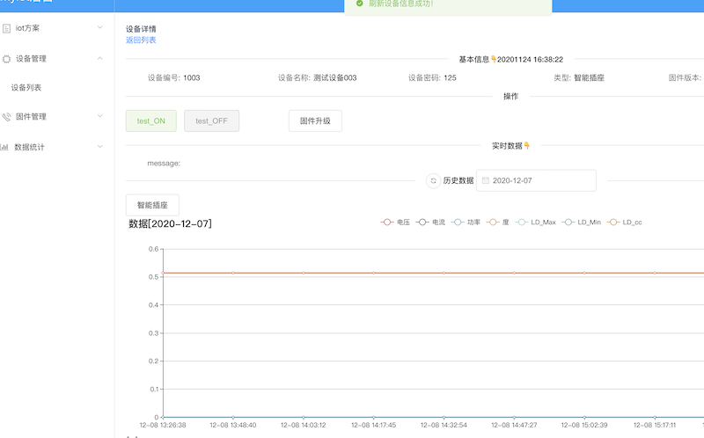Image resolution: width=704 pixels, height=438 pixels.
Task: Click the test_ON button
Action: 151,121
